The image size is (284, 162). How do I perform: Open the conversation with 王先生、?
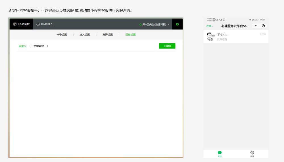pyautogui.click(x=236, y=37)
